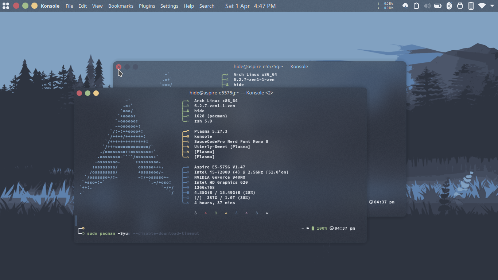Click '4.35GiB / 15.49GiB (28%)' memory line
Screen dimensions: 498x280
[225, 192]
